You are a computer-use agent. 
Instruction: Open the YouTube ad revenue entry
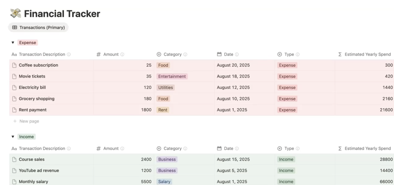(x=39, y=170)
